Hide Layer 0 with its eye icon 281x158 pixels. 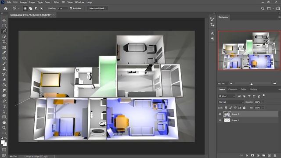pyautogui.click(x=220, y=114)
